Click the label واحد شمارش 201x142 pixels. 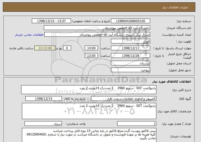click(x=76, y=124)
